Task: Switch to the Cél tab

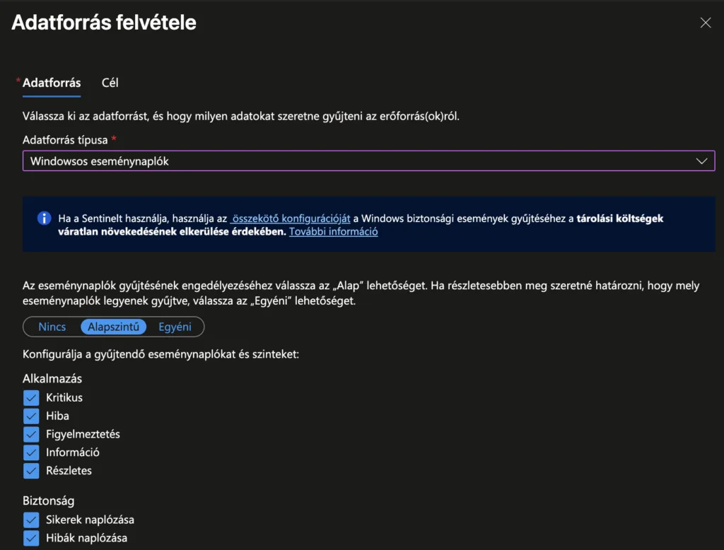Action: 110,83
